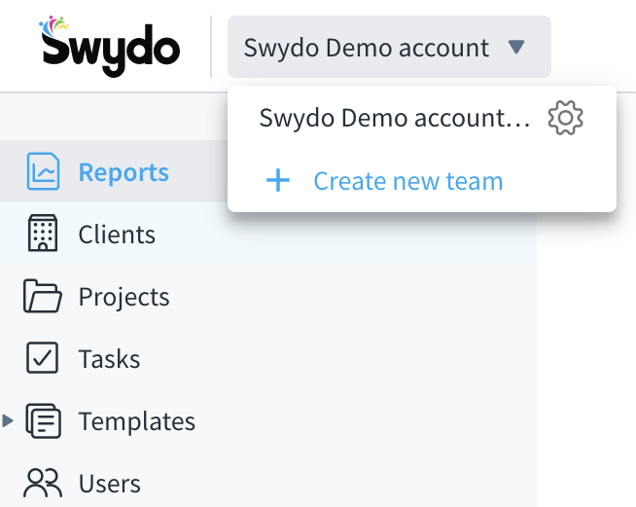Go to the Users text label
This screenshot has height=507, width=636.
[109, 484]
